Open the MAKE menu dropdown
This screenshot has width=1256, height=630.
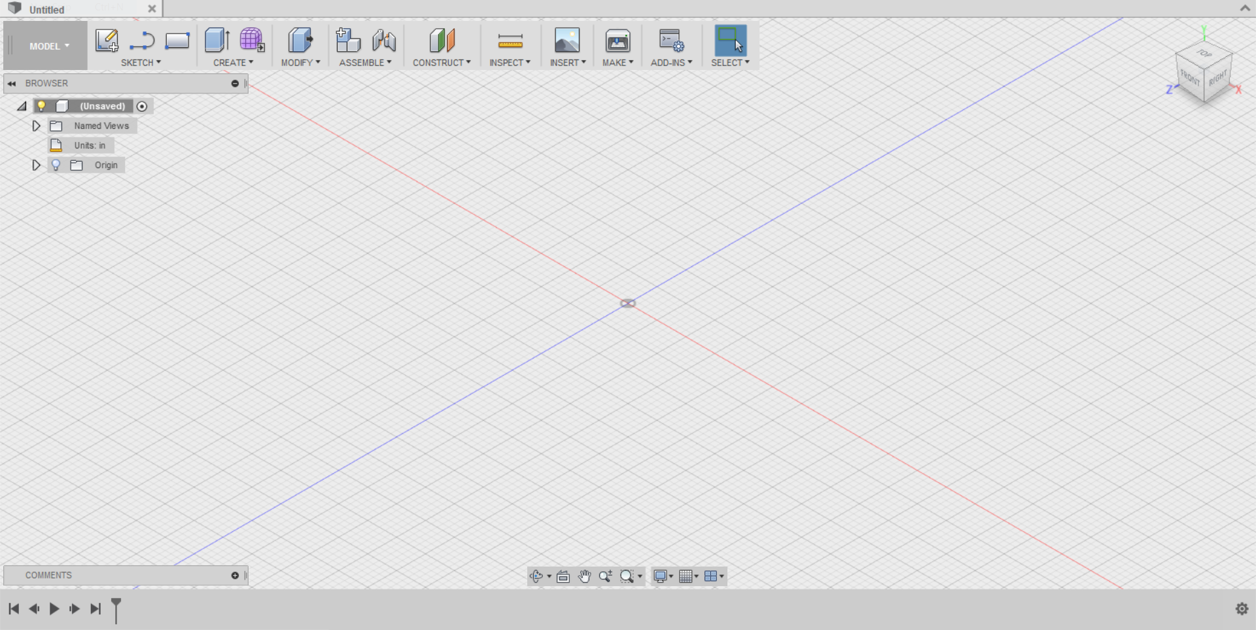pos(618,63)
